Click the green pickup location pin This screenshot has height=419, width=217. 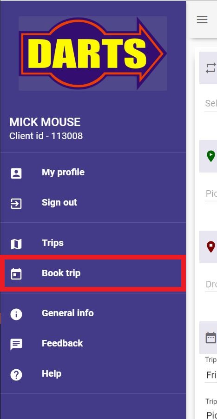211,156
